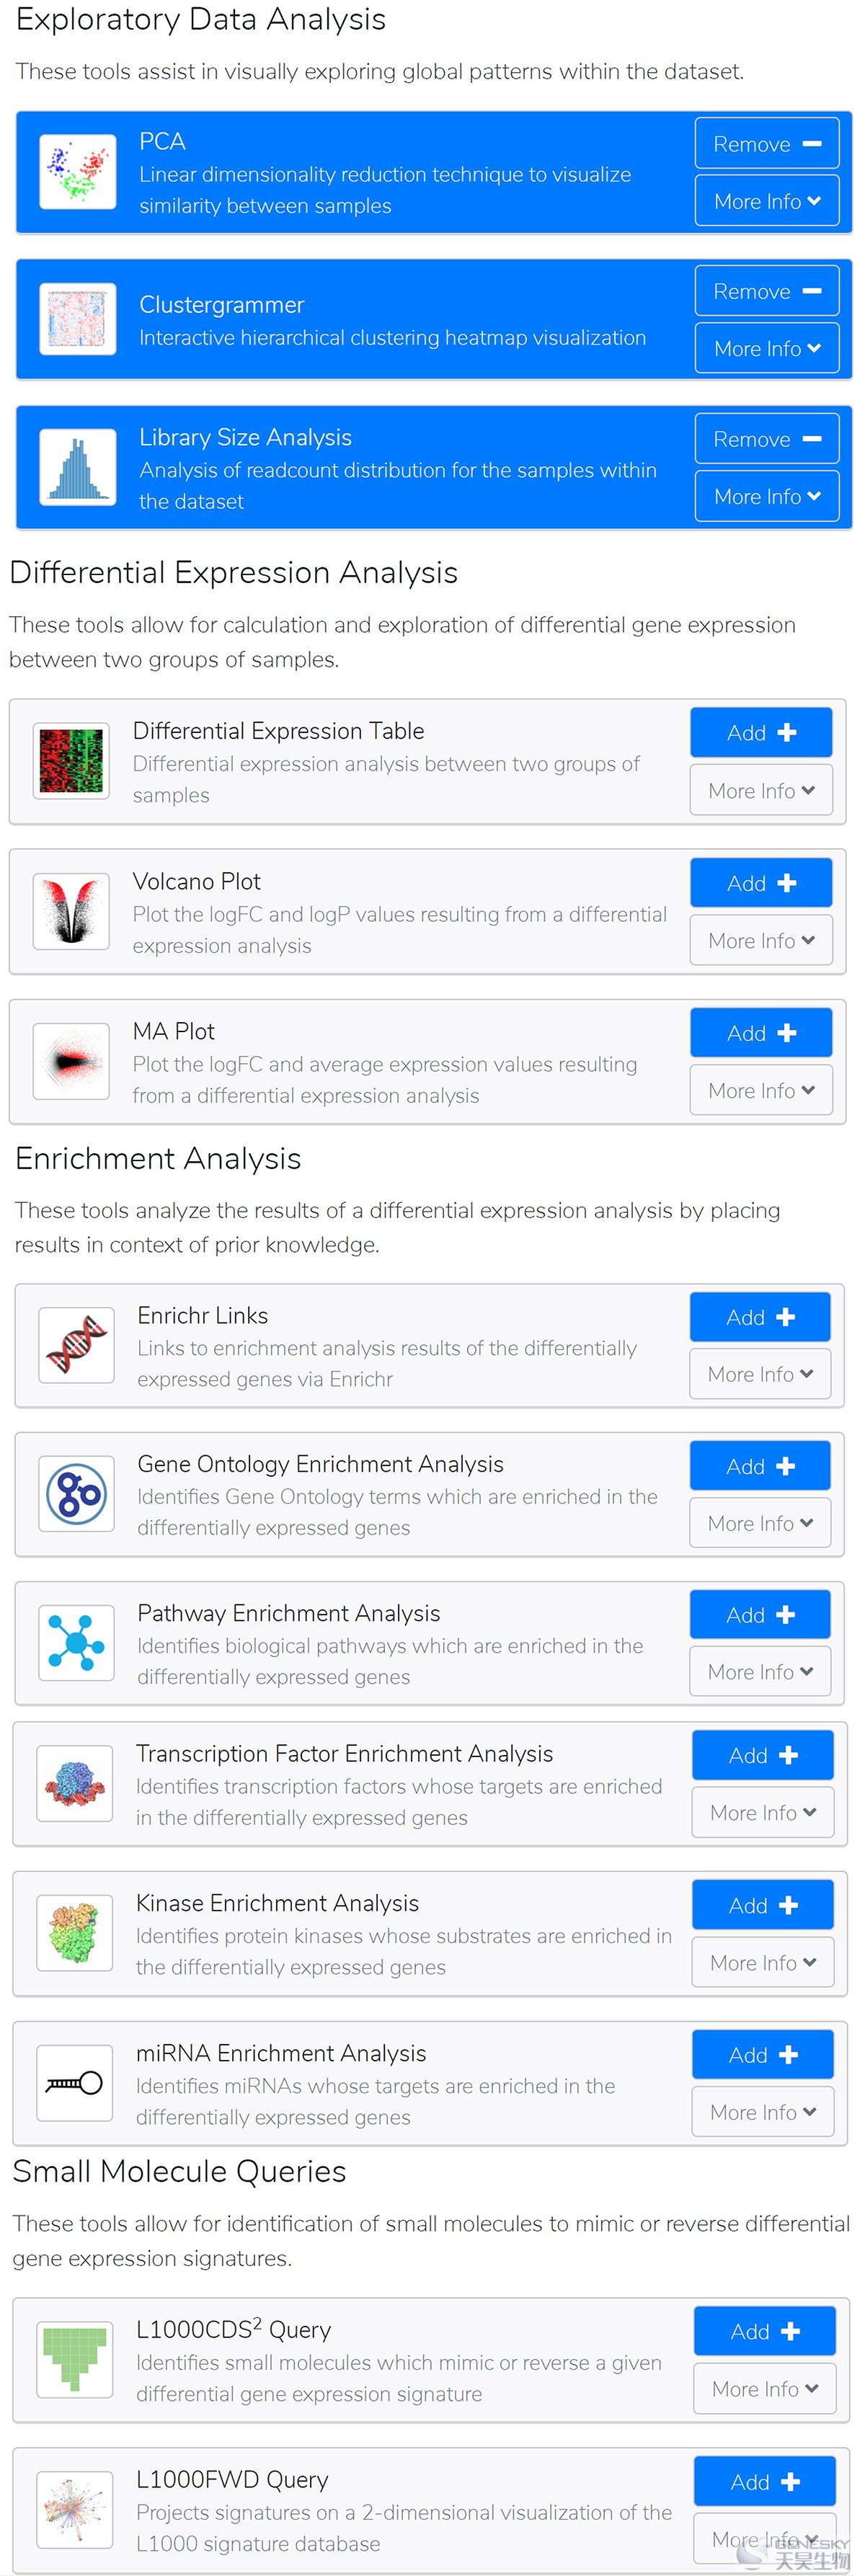Viewport: 865px width, 2576px height.
Task: Add Transcription Factor Enrichment Analysis
Action: click(x=763, y=1755)
